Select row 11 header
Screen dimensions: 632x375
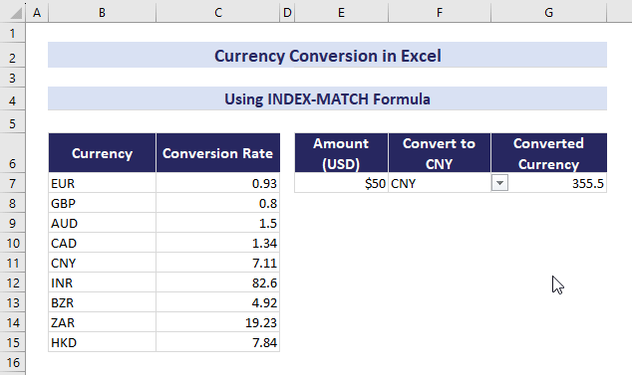point(13,263)
